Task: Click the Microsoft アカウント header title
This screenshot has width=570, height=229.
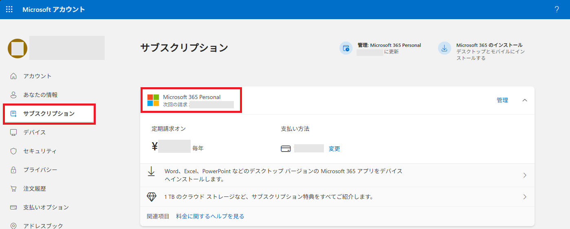Action: (x=54, y=9)
